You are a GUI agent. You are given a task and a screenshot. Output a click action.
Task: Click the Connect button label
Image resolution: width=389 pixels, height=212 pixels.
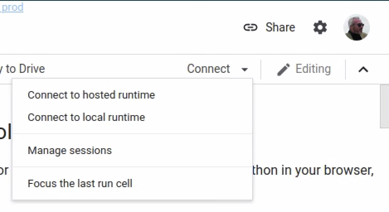point(208,69)
